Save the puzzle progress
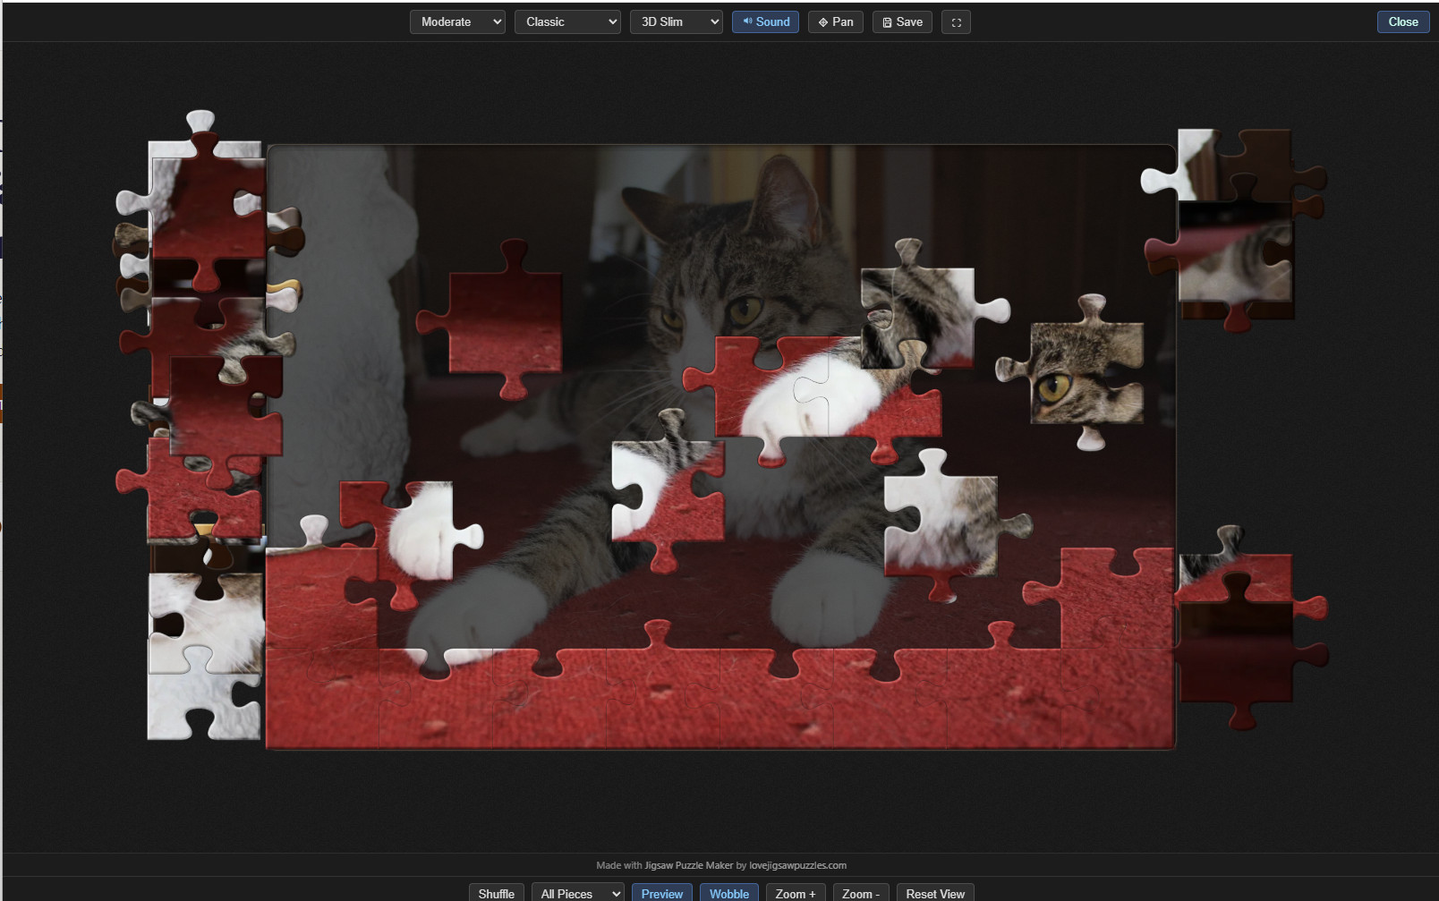Viewport: 1439px width, 901px height. pyautogui.click(x=902, y=21)
